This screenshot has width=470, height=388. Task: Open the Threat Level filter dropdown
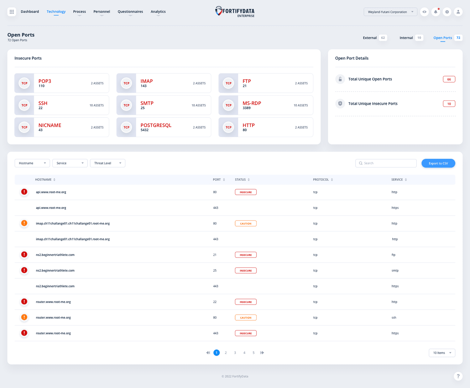point(107,163)
